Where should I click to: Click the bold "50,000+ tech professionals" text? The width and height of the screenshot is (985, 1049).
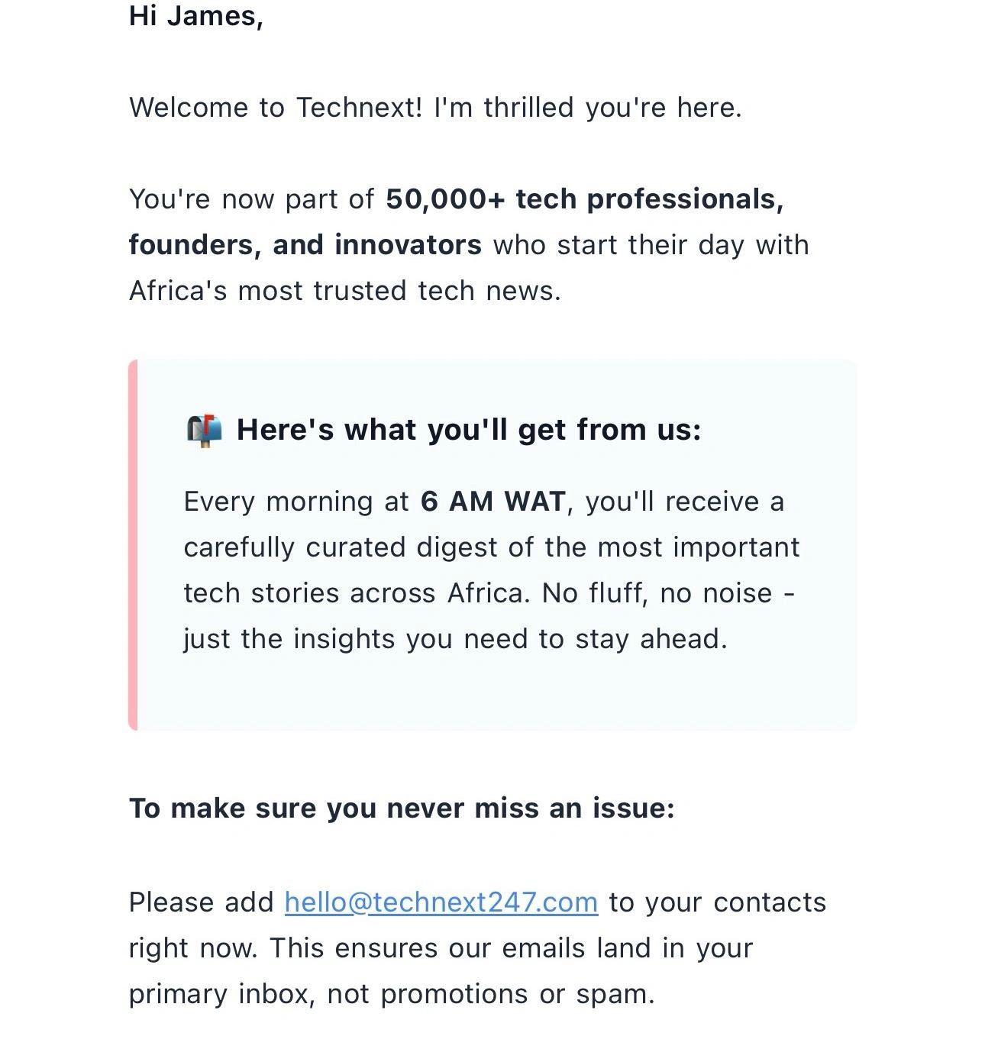[x=584, y=199]
